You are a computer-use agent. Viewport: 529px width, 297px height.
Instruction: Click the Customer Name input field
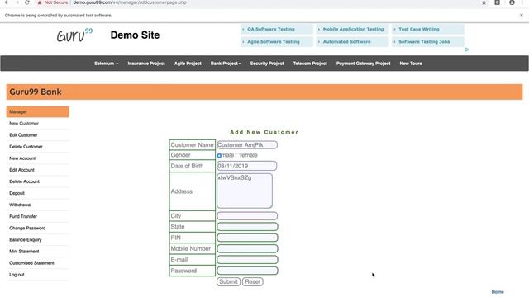point(247,145)
